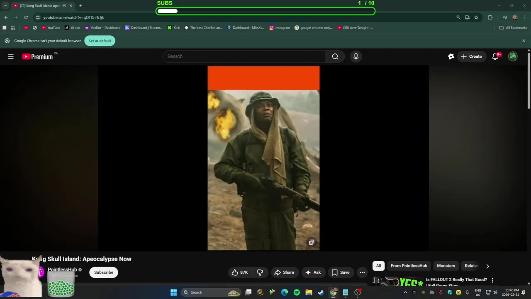Screen dimensions: 531x299
Task: Click the search magnifier button
Action: (335, 56)
